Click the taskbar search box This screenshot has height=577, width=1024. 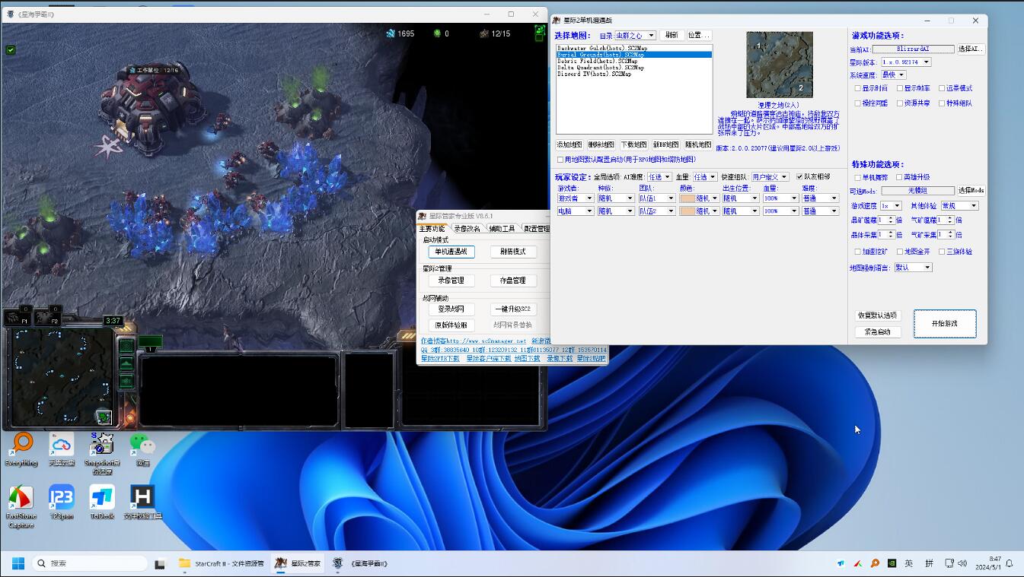point(91,563)
